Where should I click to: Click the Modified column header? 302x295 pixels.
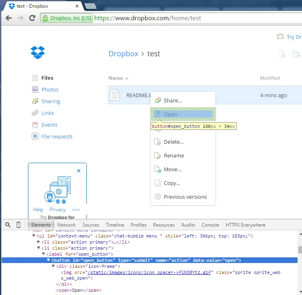(270, 78)
